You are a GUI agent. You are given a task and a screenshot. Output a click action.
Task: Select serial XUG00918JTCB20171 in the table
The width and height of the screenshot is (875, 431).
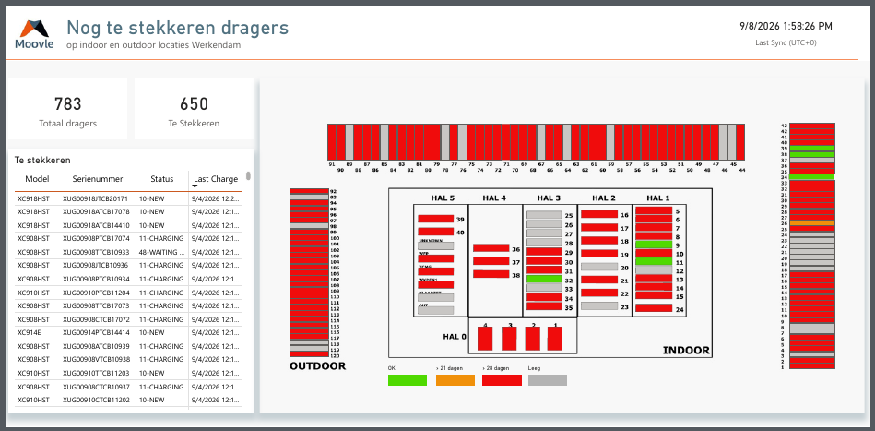95,198
